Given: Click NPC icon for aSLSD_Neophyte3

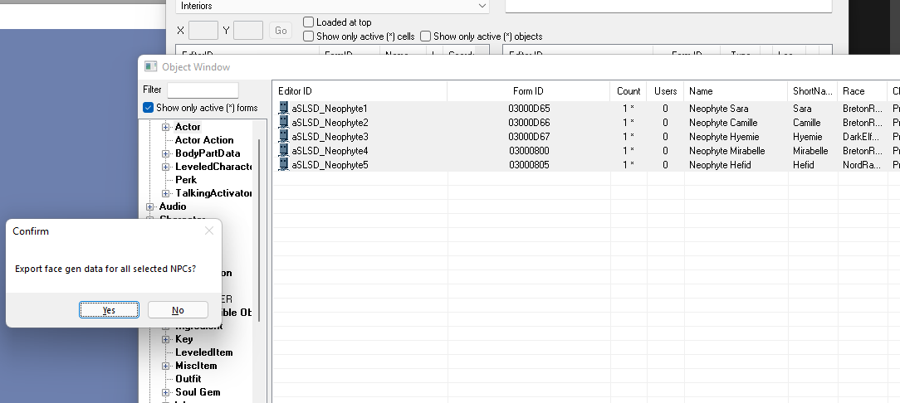Looking at the screenshot, I should pyautogui.click(x=283, y=137).
